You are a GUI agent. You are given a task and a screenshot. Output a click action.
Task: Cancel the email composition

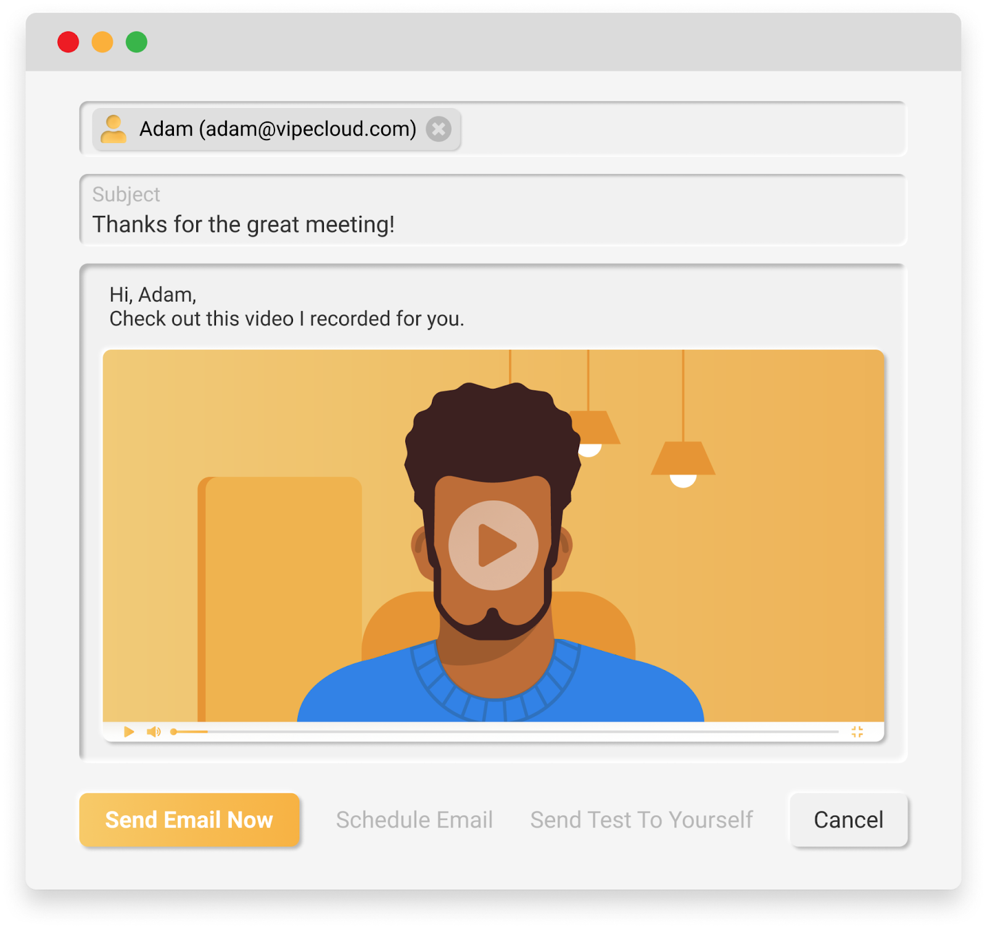click(x=849, y=820)
